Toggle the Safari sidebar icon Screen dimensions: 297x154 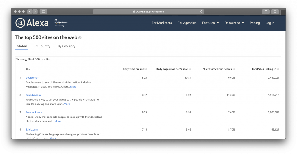[44, 12]
